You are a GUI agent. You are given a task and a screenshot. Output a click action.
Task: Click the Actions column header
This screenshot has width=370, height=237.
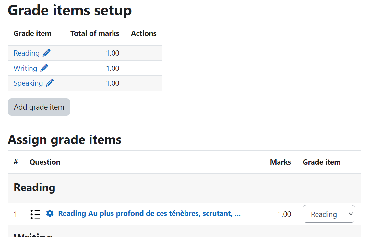pos(144,33)
